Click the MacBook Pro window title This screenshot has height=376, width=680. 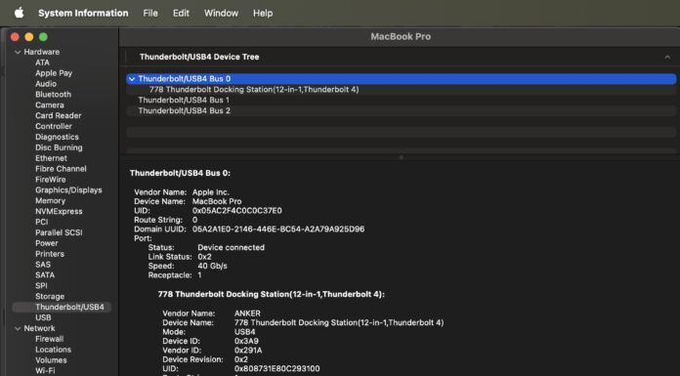point(401,37)
